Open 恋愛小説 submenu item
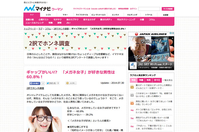 tap(30, 19)
